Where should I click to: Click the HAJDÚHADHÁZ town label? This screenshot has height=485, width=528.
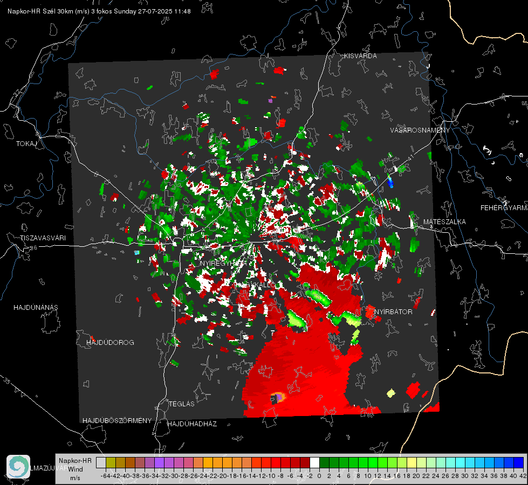[x=192, y=424]
